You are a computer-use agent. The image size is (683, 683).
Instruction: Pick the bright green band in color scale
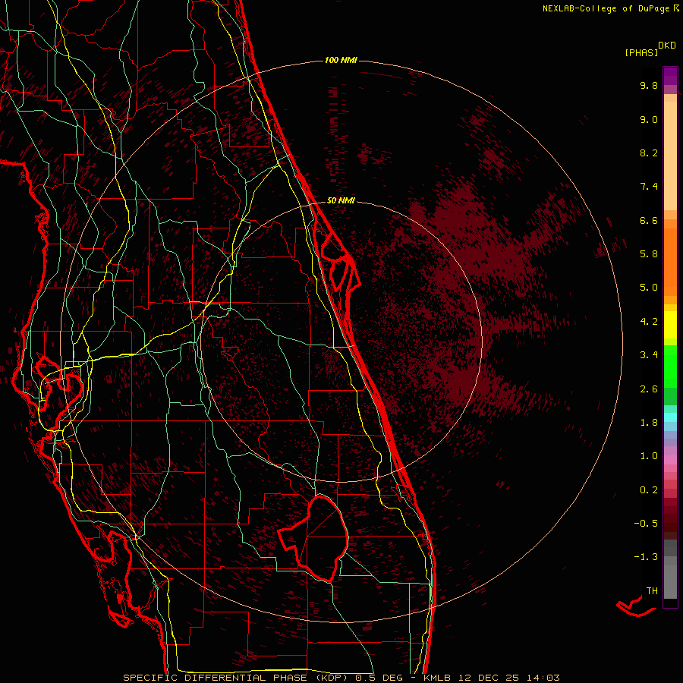point(670,366)
